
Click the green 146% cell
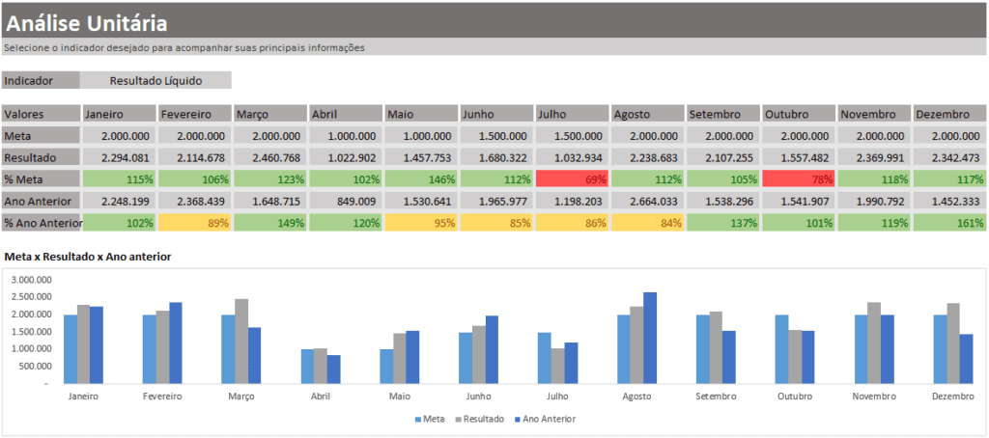[421, 179]
